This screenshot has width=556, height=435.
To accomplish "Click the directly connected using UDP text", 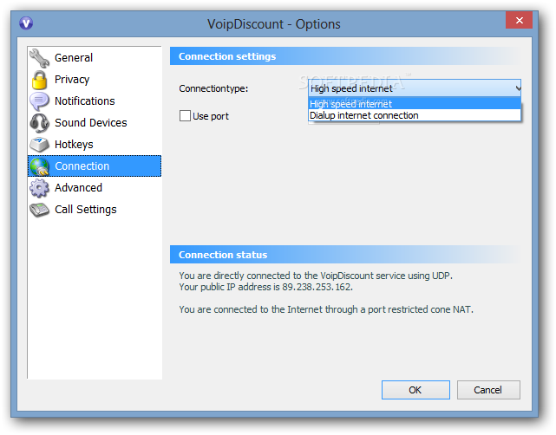I will coord(316,276).
